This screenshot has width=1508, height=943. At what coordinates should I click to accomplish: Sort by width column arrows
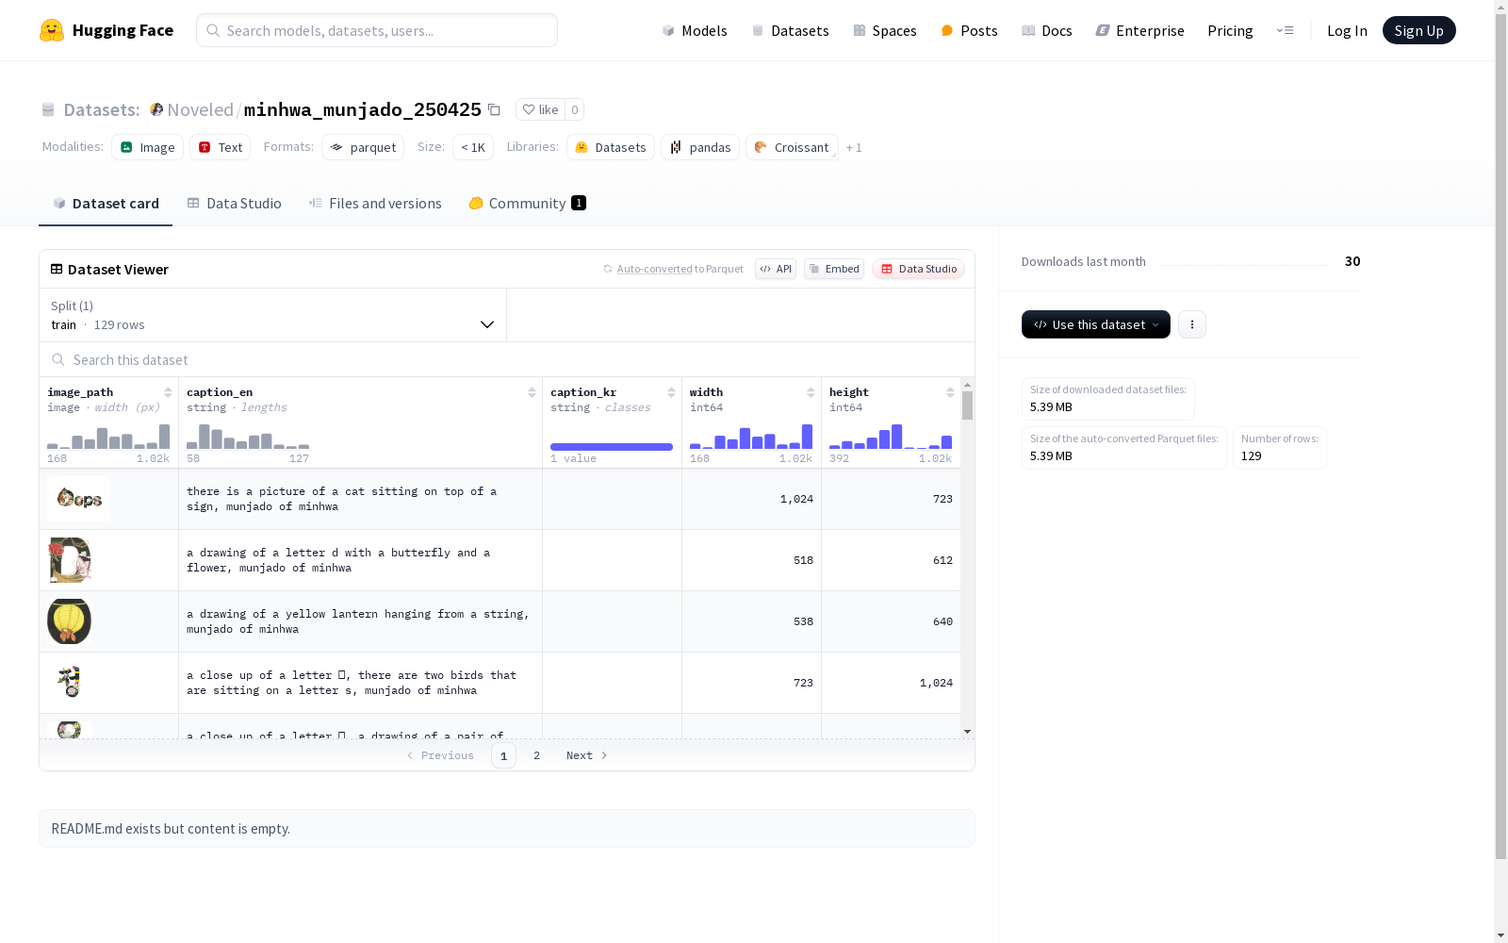point(811,392)
